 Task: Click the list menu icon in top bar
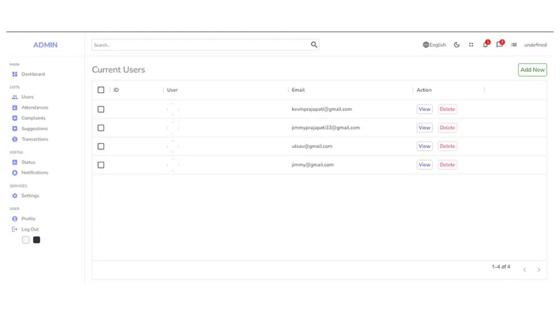[x=514, y=45]
